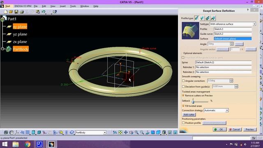
Task: Click the grid Work on Support icon
Action: click(28, 132)
